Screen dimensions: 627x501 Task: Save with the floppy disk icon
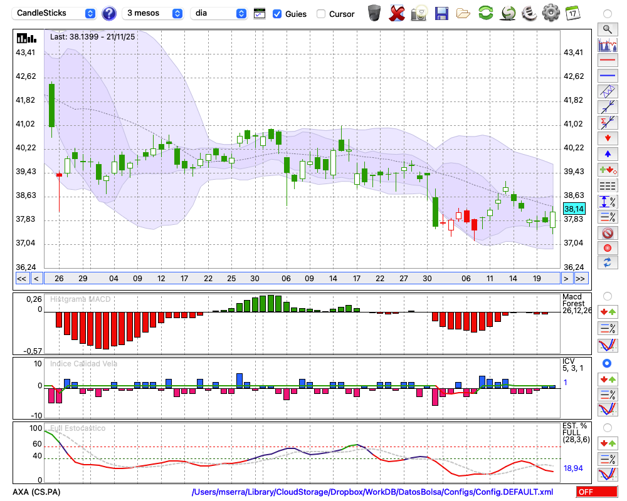click(x=441, y=14)
